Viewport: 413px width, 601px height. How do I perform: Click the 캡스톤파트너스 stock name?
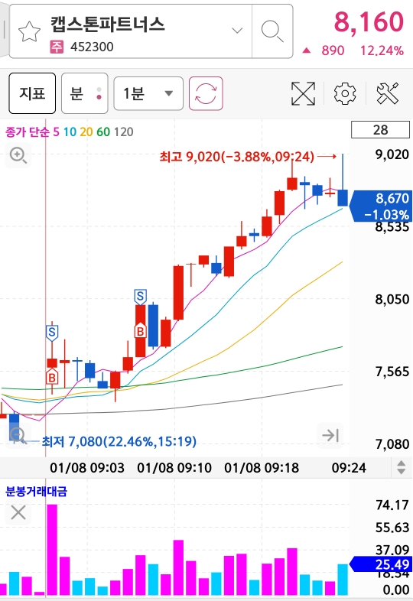(x=107, y=24)
